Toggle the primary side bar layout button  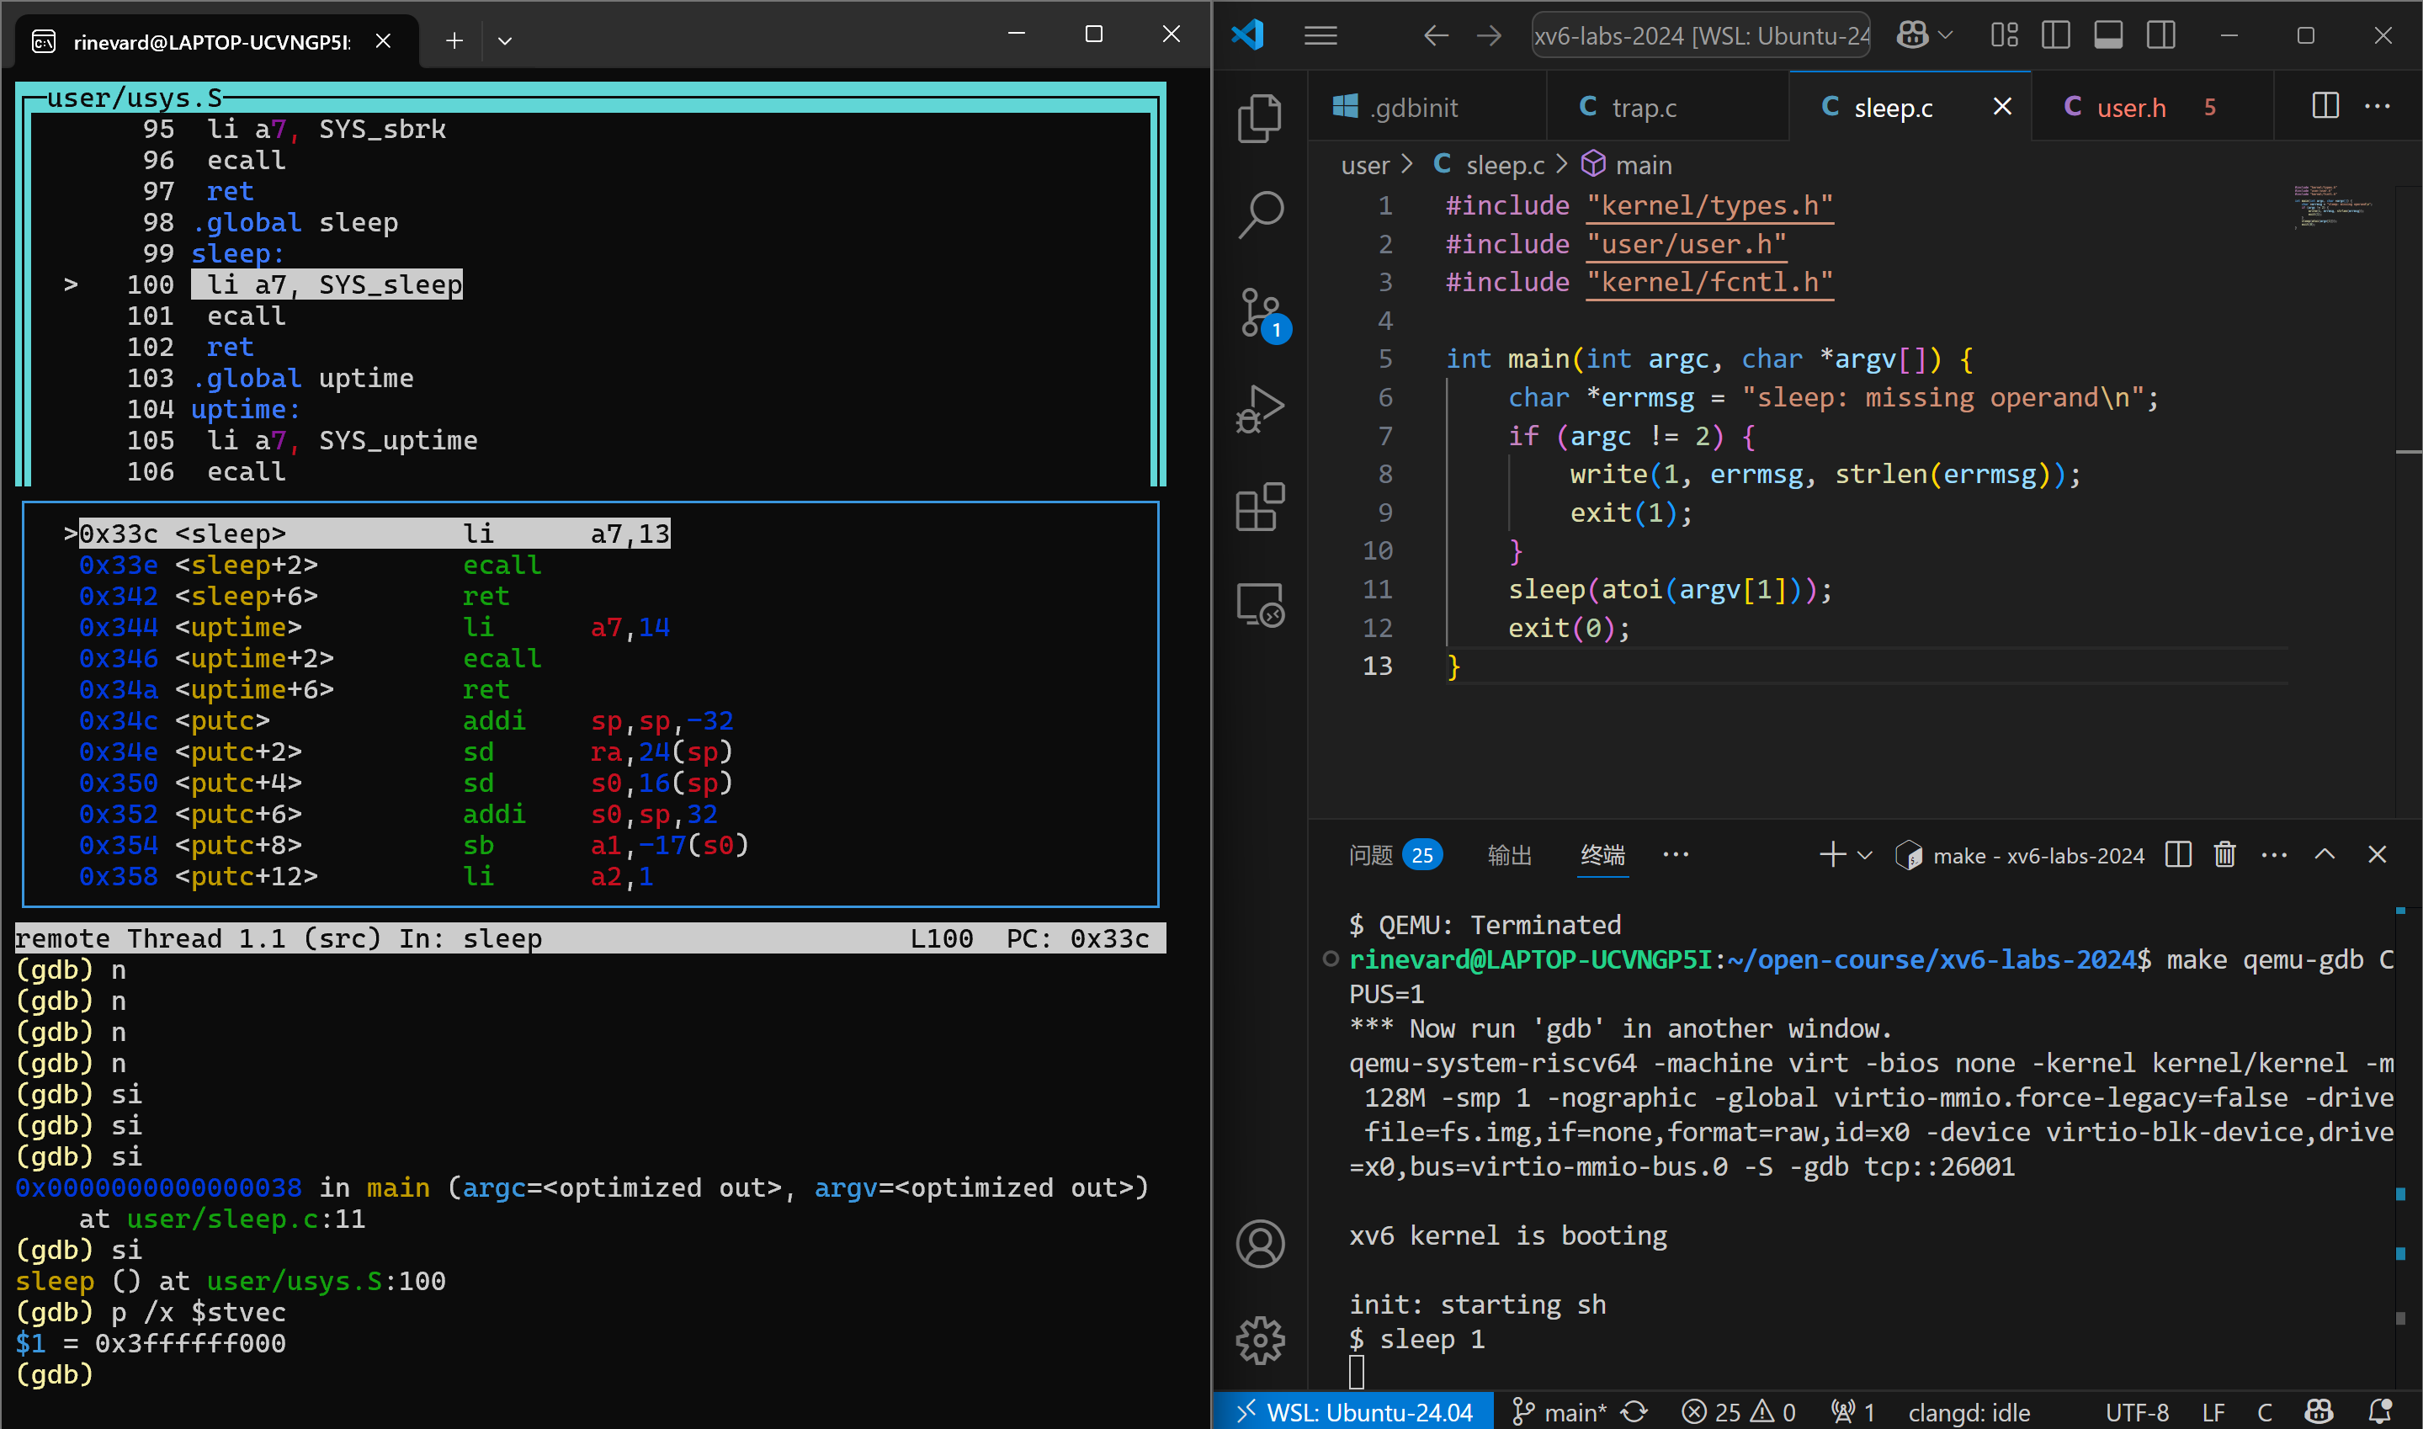(2055, 36)
